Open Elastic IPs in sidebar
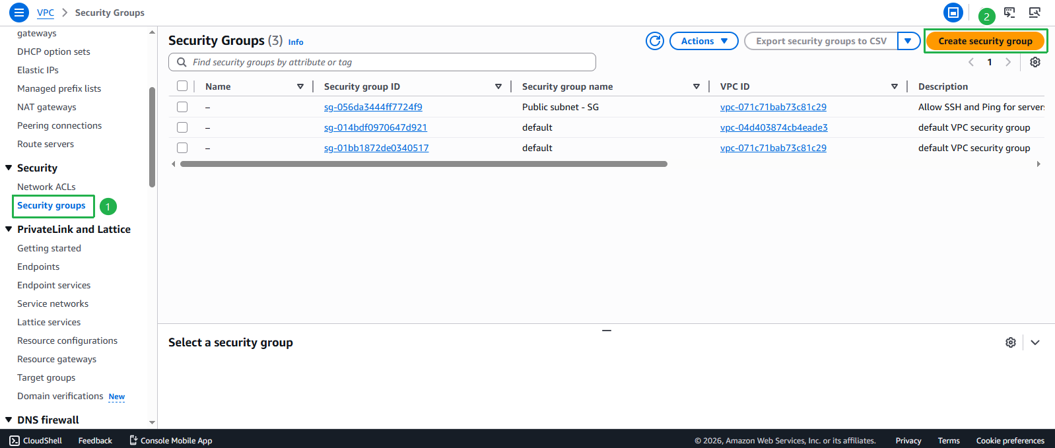 coord(38,70)
